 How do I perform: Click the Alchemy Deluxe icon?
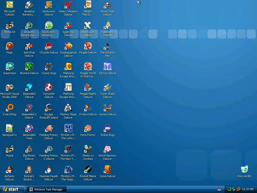tap(10, 170)
